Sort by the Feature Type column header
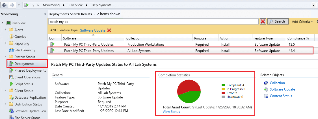This screenshot has height=119, width=318. pos(269,38)
